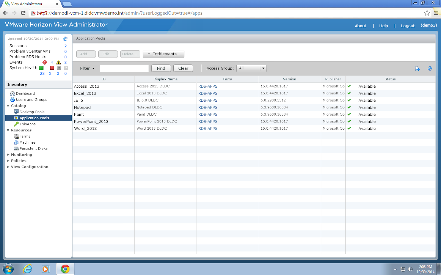
Task: Click the Find button
Action: click(x=161, y=68)
